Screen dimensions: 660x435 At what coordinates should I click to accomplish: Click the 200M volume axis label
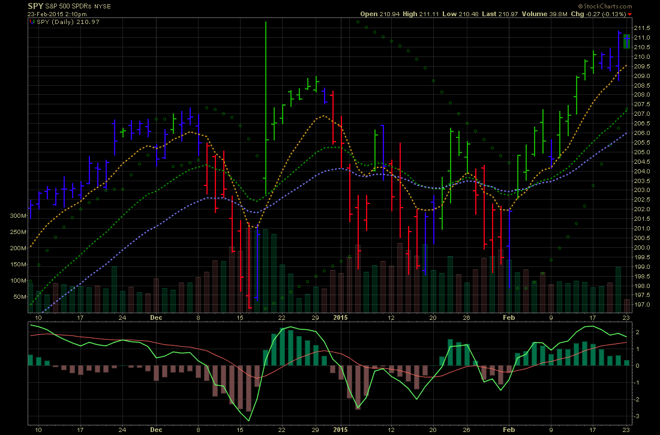click(x=18, y=248)
